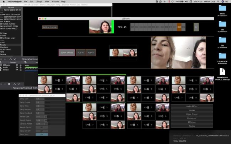Toggle visibility of the EMosca source
Image resolution: width=231 pixels, height=144 pixels.
coord(17,65)
